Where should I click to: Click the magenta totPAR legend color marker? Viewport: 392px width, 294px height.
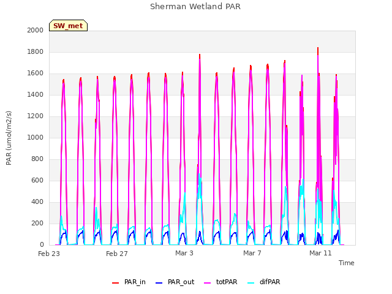(x=208, y=283)
